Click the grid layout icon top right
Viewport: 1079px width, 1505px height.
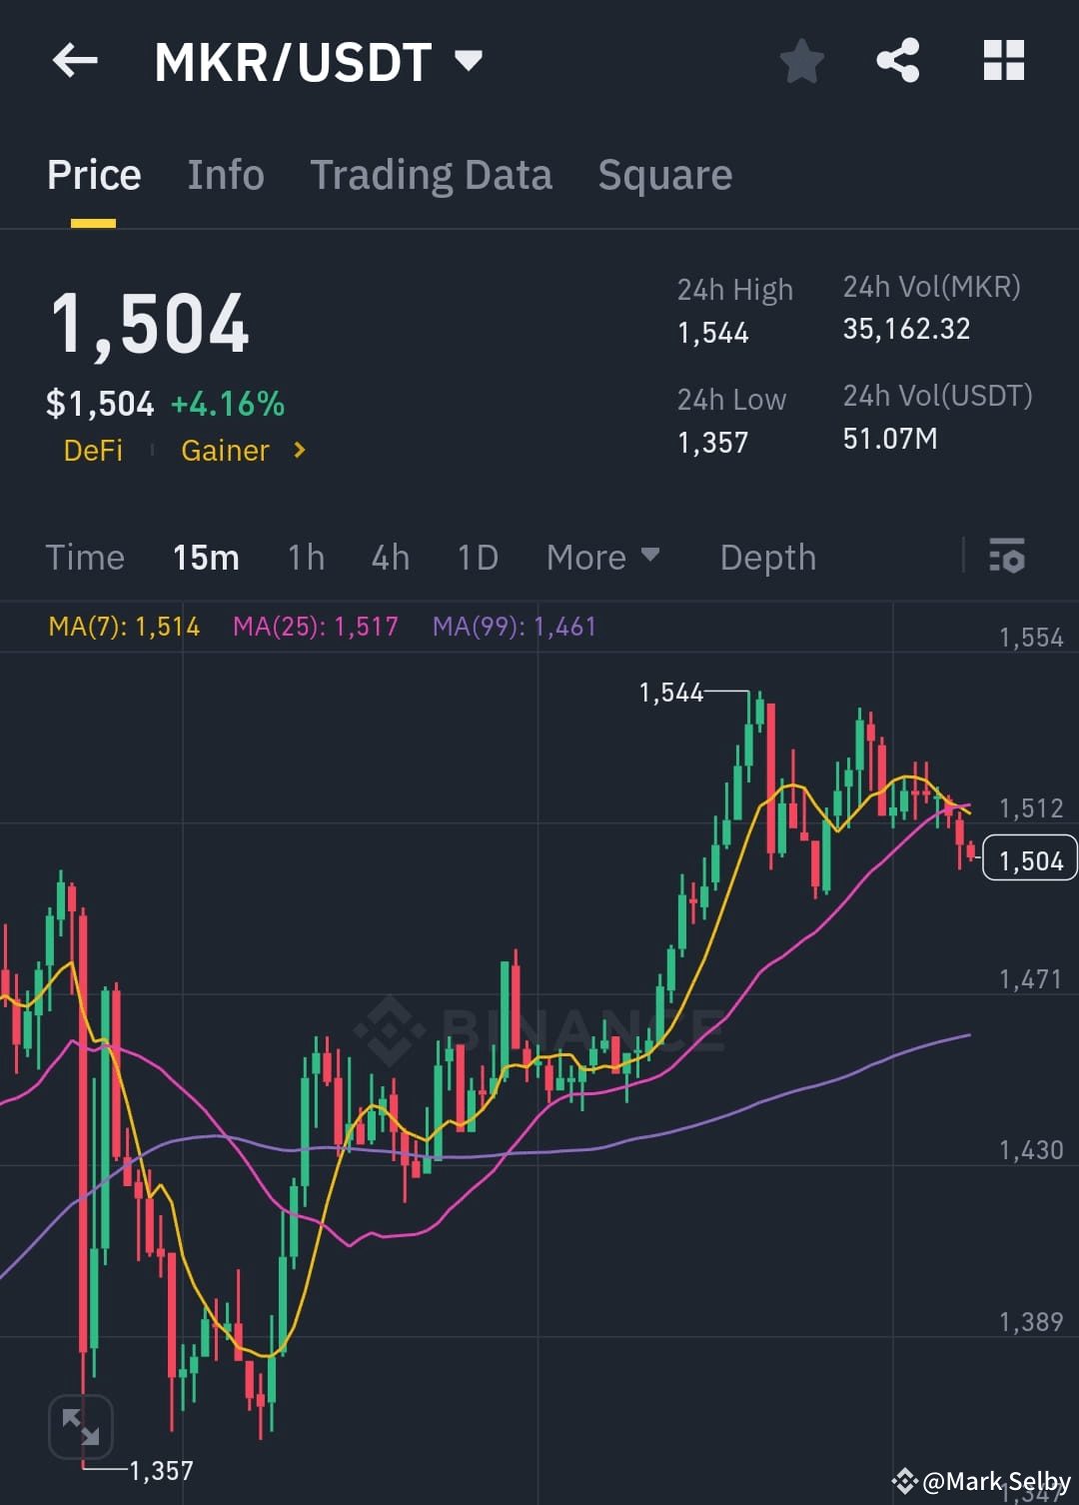(1003, 60)
